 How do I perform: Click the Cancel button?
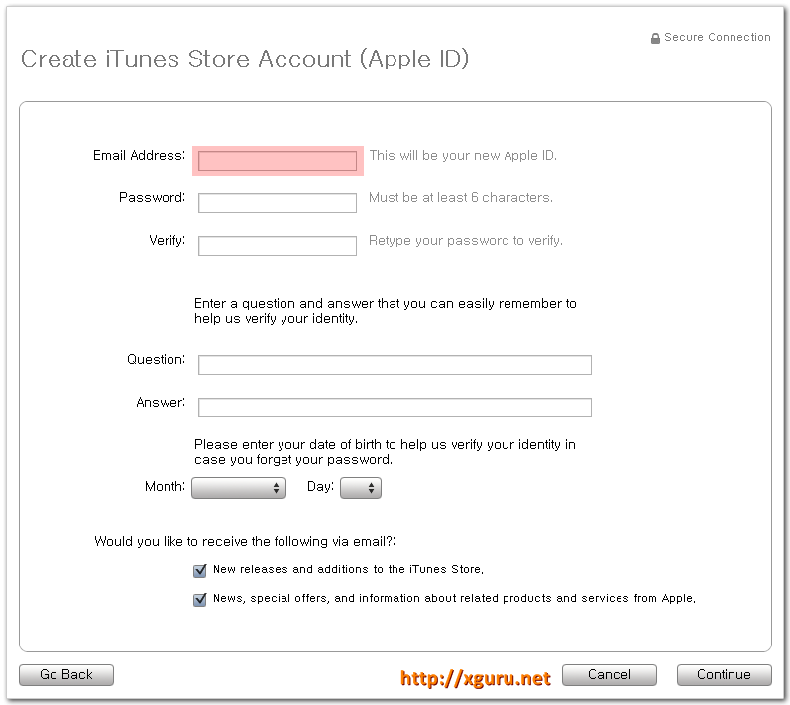610,675
